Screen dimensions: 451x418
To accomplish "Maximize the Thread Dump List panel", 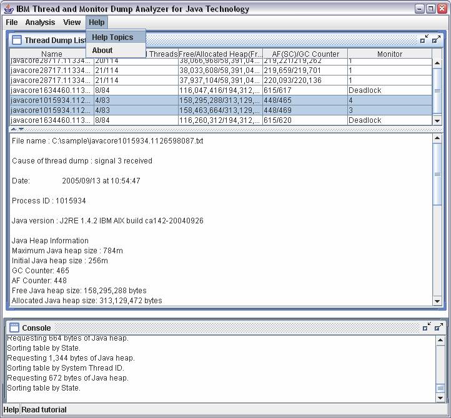I will pyautogui.click(x=437, y=39).
